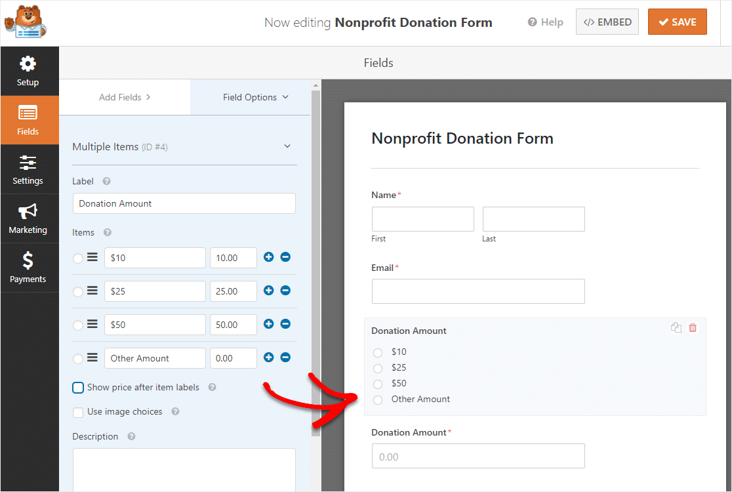
Task: Click help icon beside Show price option
Action: (x=212, y=387)
